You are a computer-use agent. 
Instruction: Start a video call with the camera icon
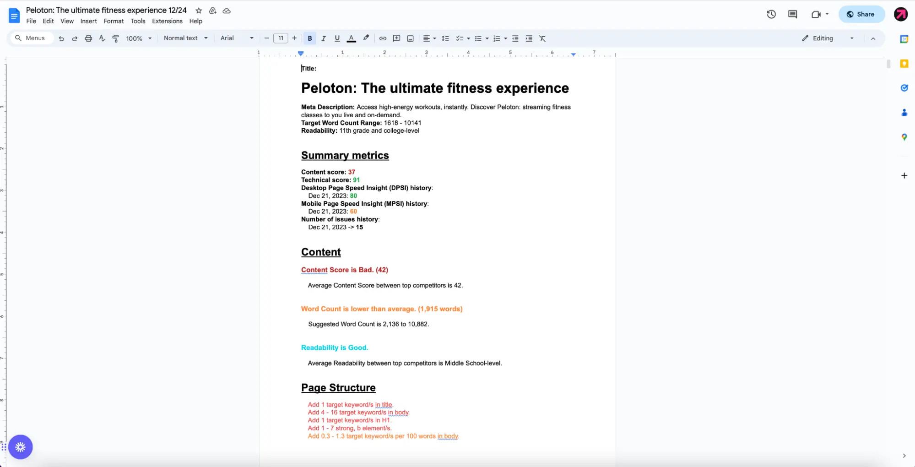click(816, 14)
